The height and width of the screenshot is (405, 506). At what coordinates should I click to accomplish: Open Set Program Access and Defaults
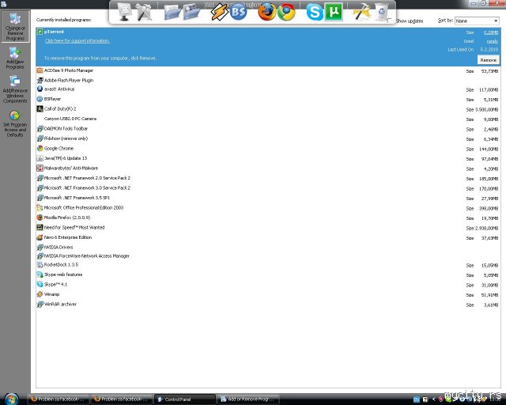click(15, 123)
